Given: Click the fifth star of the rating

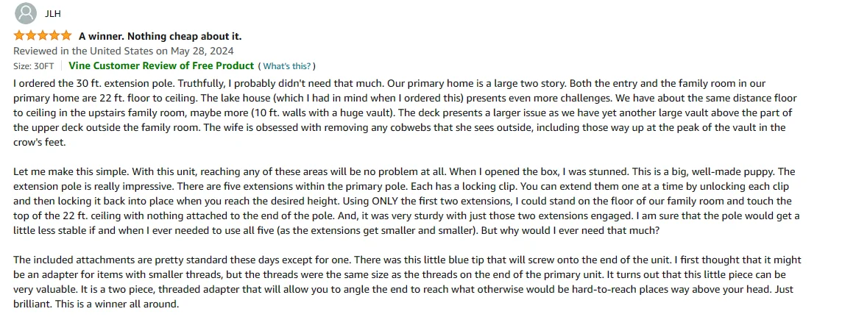Looking at the screenshot, I should [x=66, y=36].
